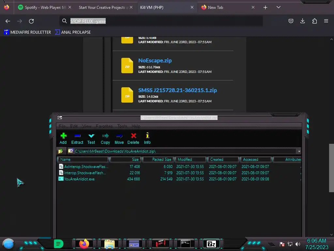
Task: Open the Windows Start orb
Action: tap(8, 244)
